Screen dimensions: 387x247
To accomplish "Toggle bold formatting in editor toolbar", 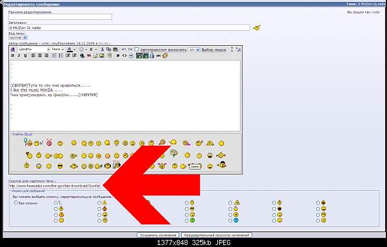I will pos(13,55).
